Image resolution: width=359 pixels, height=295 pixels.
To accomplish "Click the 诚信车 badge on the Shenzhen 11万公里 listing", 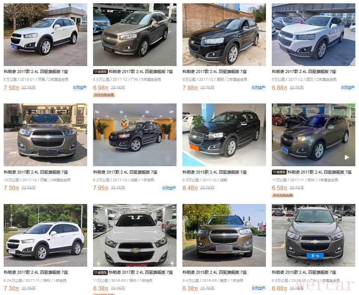I will [100, 273].
